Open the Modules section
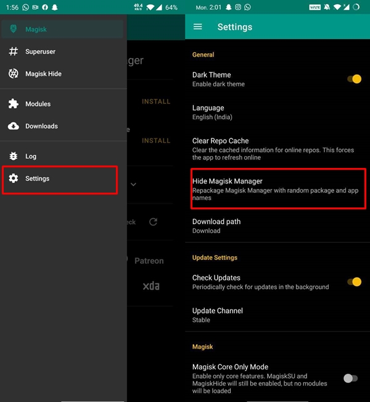Viewport: 370px width, 402px height. point(64,104)
